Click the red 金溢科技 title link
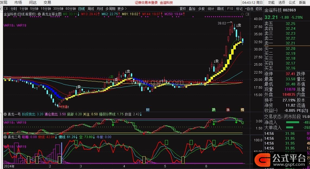The image size is (310, 169). [x=166, y=2]
